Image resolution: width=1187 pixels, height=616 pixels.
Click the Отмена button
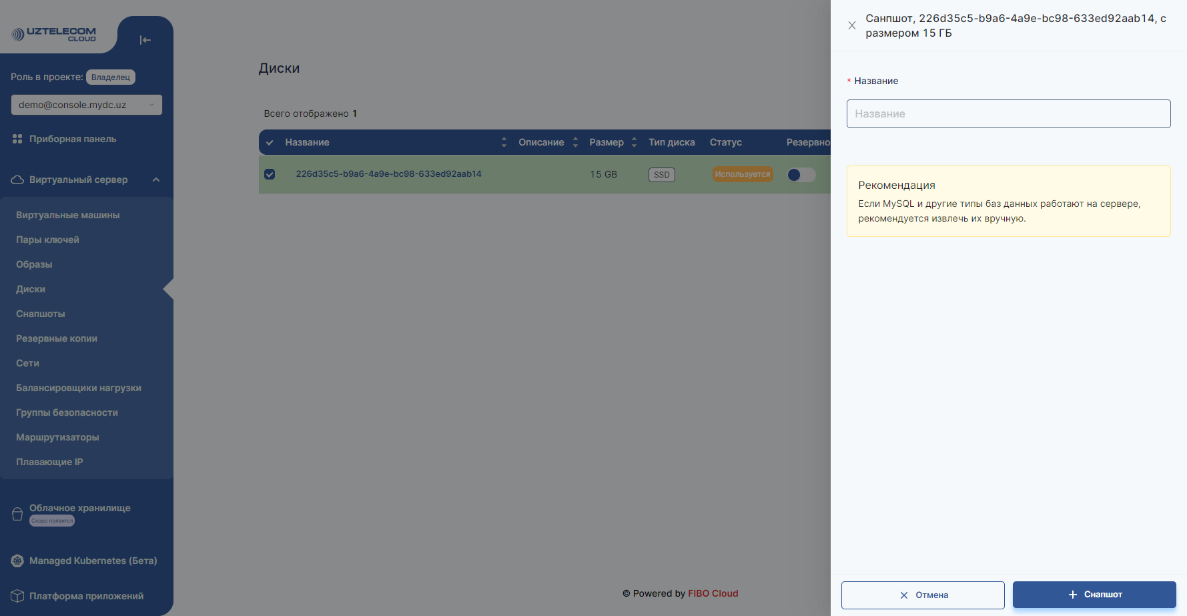[x=923, y=595]
